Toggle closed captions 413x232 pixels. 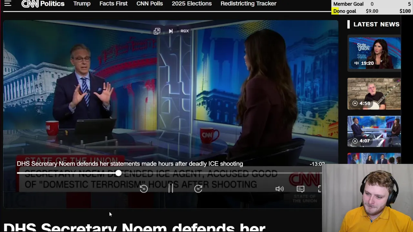pos(300,189)
